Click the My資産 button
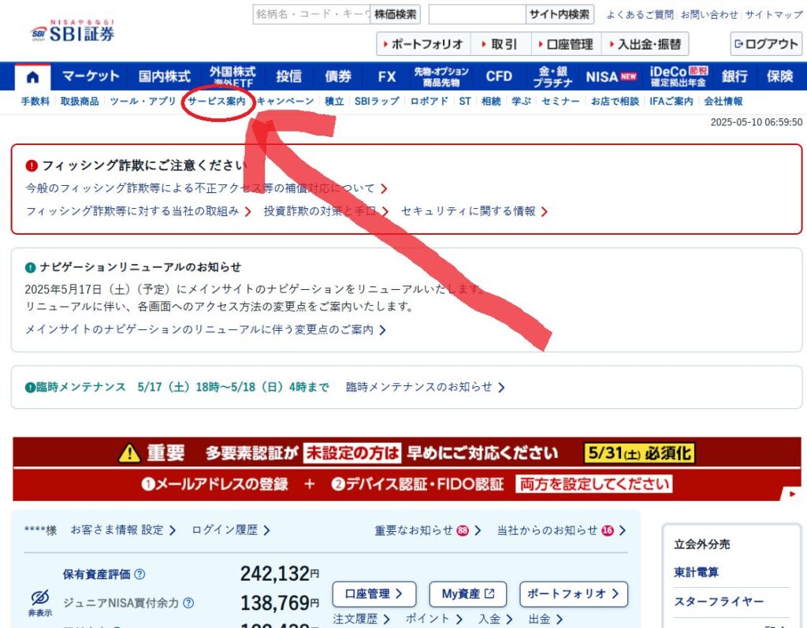Screen dimensions: 807x628 pyautogui.click(x=468, y=594)
